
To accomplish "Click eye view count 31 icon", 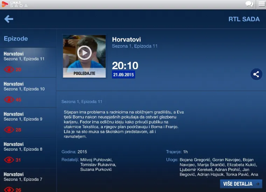I will (x=9, y=160).
